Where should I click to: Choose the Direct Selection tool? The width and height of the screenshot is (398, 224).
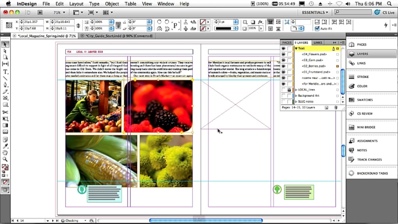click(x=5, y=51)
